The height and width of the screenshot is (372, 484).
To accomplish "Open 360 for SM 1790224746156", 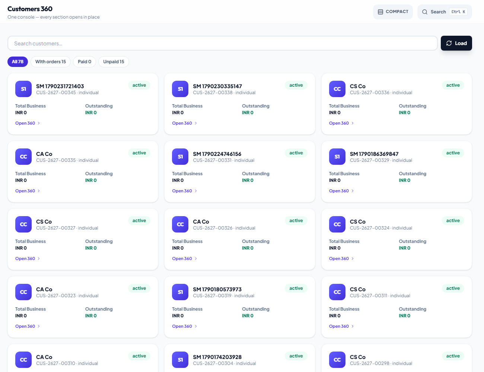I will click(184, 191).
